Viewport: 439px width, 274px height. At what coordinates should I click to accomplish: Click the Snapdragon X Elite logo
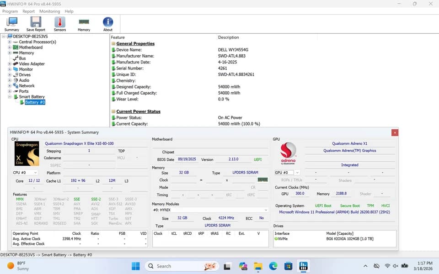tap(27, 153)
